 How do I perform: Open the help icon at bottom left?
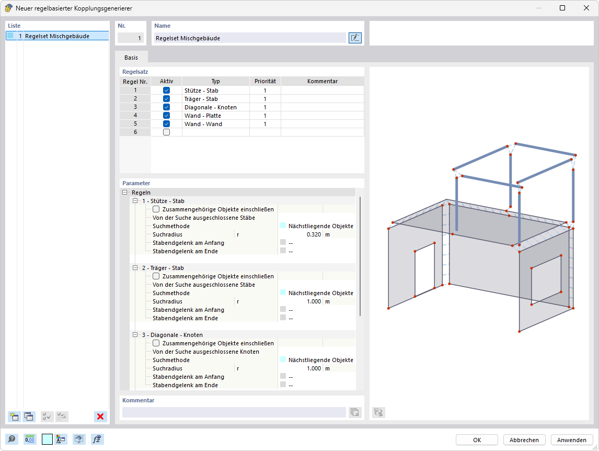(12, 439)
